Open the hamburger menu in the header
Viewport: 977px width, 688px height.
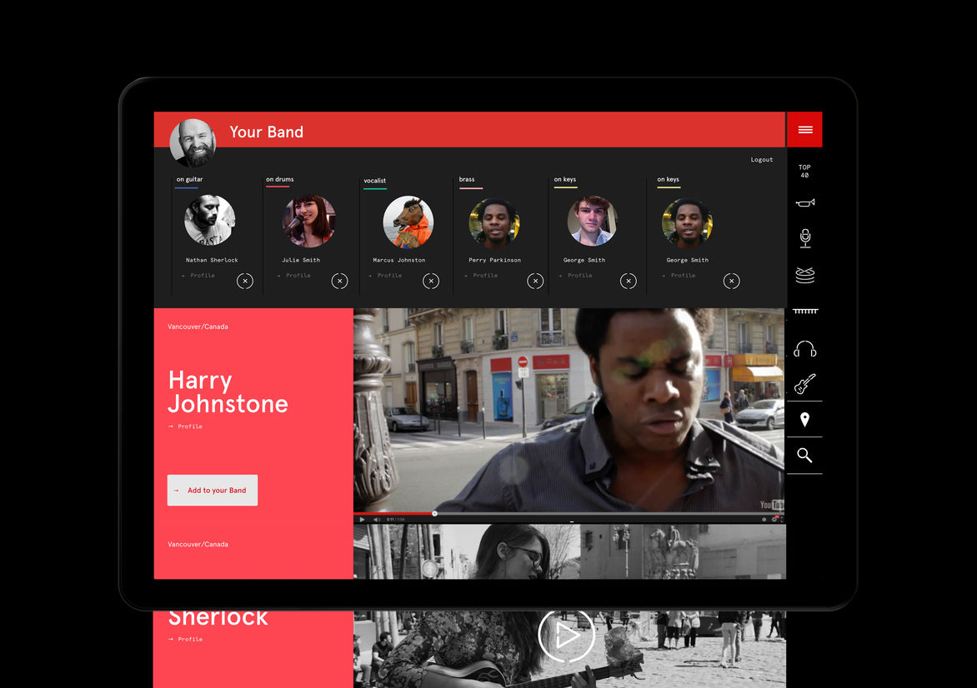(x=804, y=130)
